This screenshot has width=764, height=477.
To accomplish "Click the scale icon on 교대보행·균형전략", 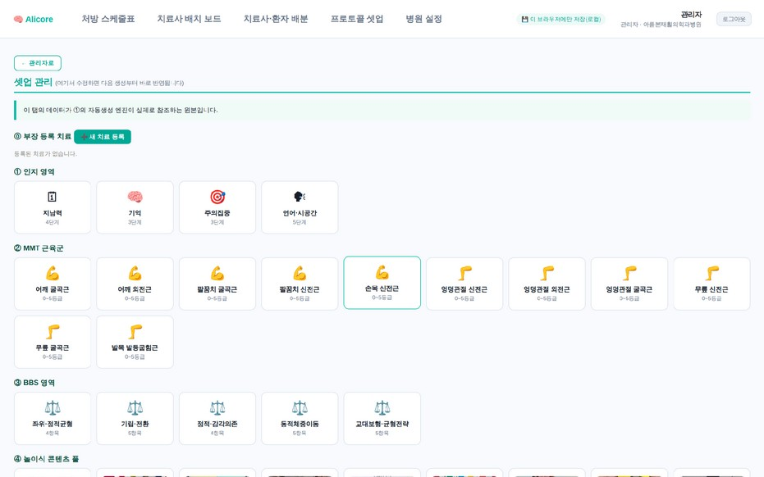I will pyautogui.click(x=382, y=408).
